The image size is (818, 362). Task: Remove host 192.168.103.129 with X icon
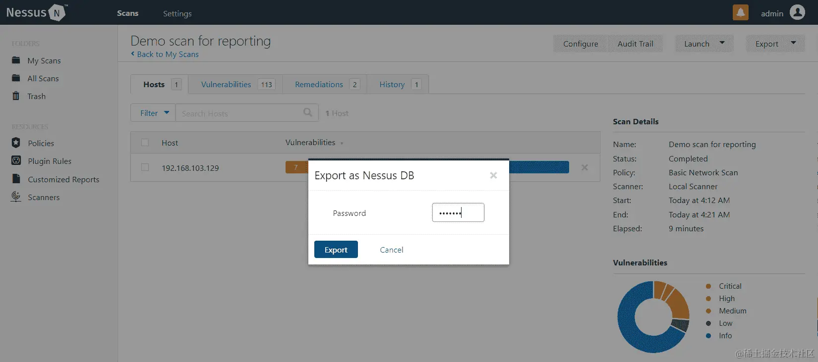584,167
